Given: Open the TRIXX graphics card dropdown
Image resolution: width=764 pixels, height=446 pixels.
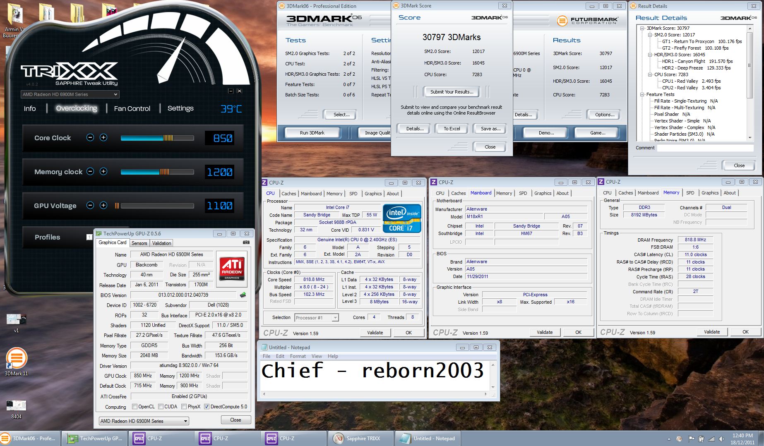Looking at the screenshot, I should coord(70,94).
